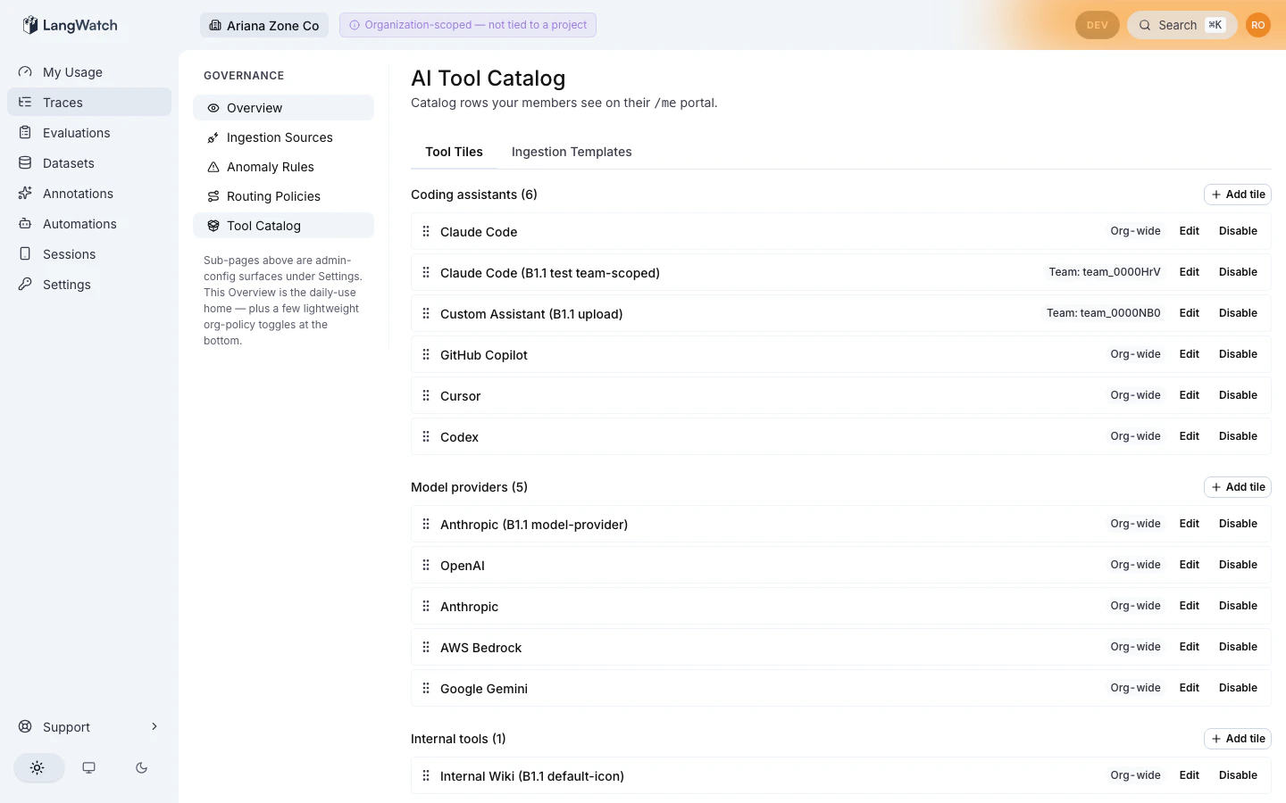
Task: Open Tool Catalog in governance menu
Action: (x=283, y=226)
